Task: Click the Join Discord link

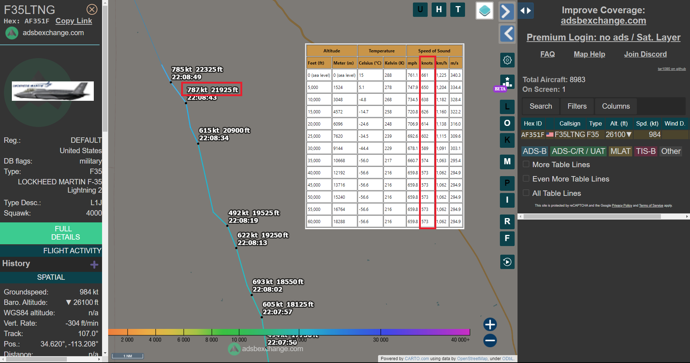Action: pos(645,54)
